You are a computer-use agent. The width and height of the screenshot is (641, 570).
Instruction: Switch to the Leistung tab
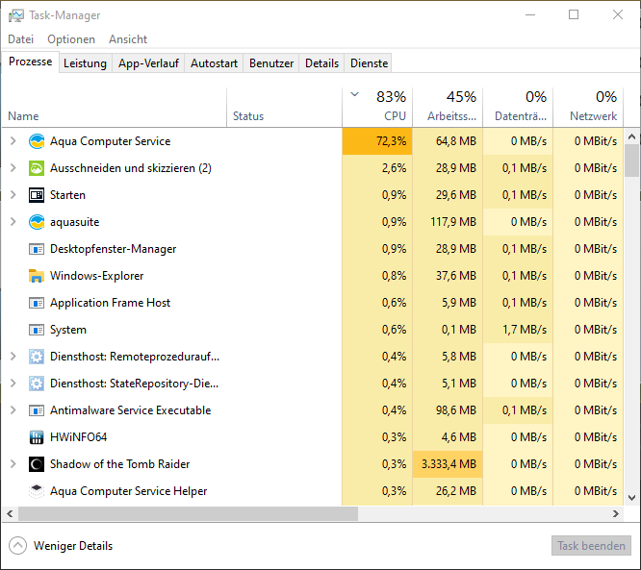pos(85,63)
